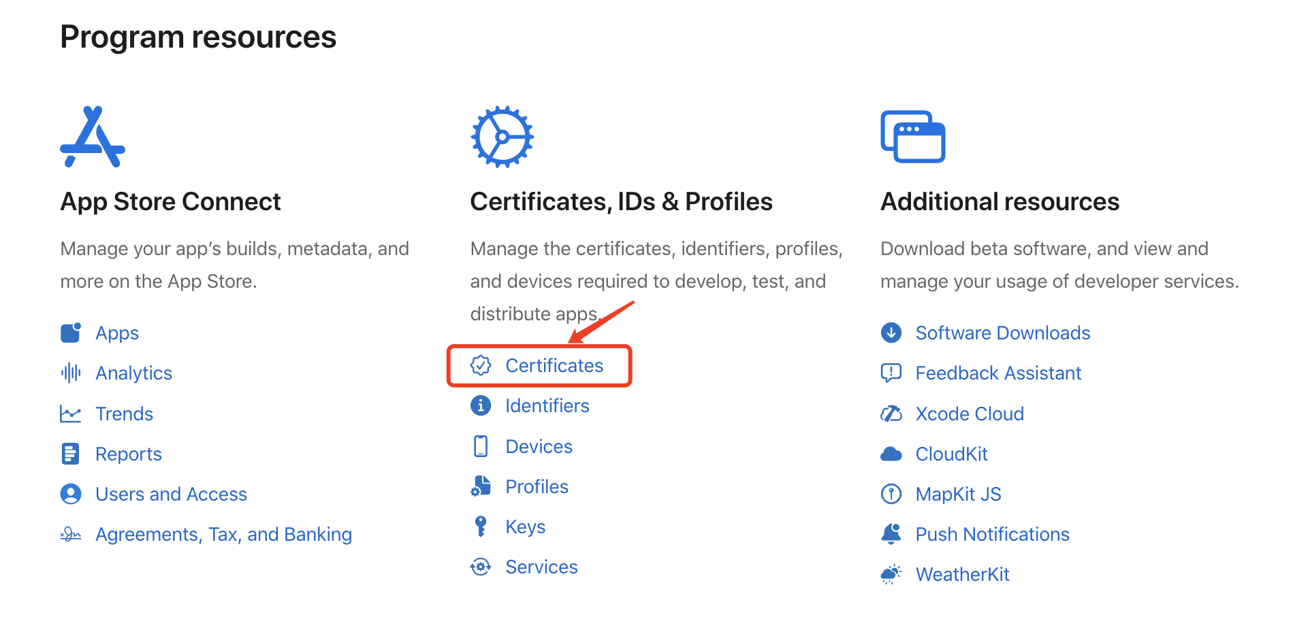Open Feedback Assistant

point(997,373)
